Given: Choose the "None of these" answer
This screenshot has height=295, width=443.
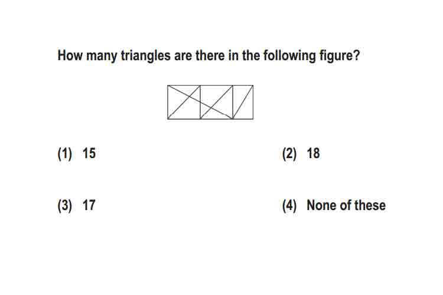Looking at the screenshot, I should tap(346, 205).
